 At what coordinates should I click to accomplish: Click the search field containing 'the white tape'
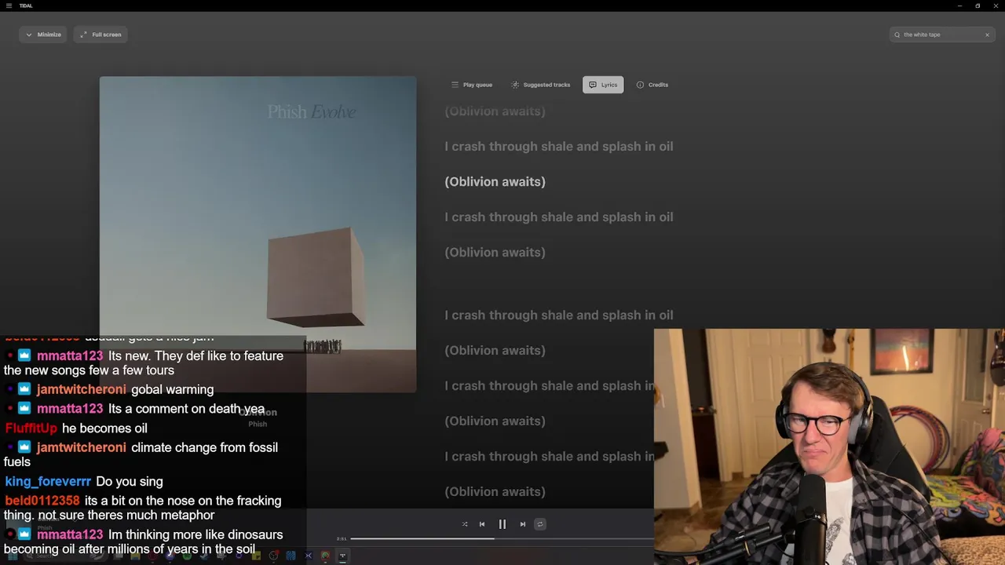941,35
